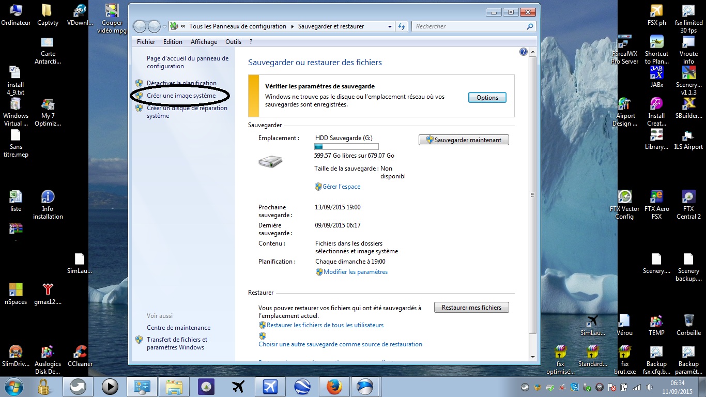The height and width of the screenshot is (397, 706).
Task: Expand the recent pages arrow near Back button
Action: (x=164, y=26)
